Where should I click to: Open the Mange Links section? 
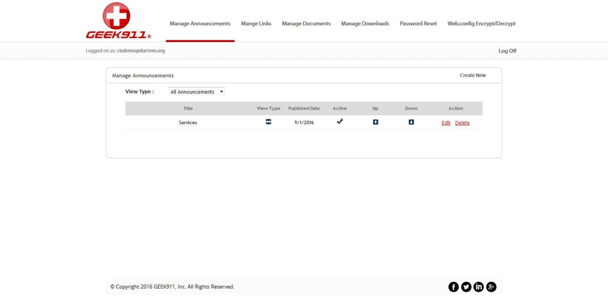point(256,23)
